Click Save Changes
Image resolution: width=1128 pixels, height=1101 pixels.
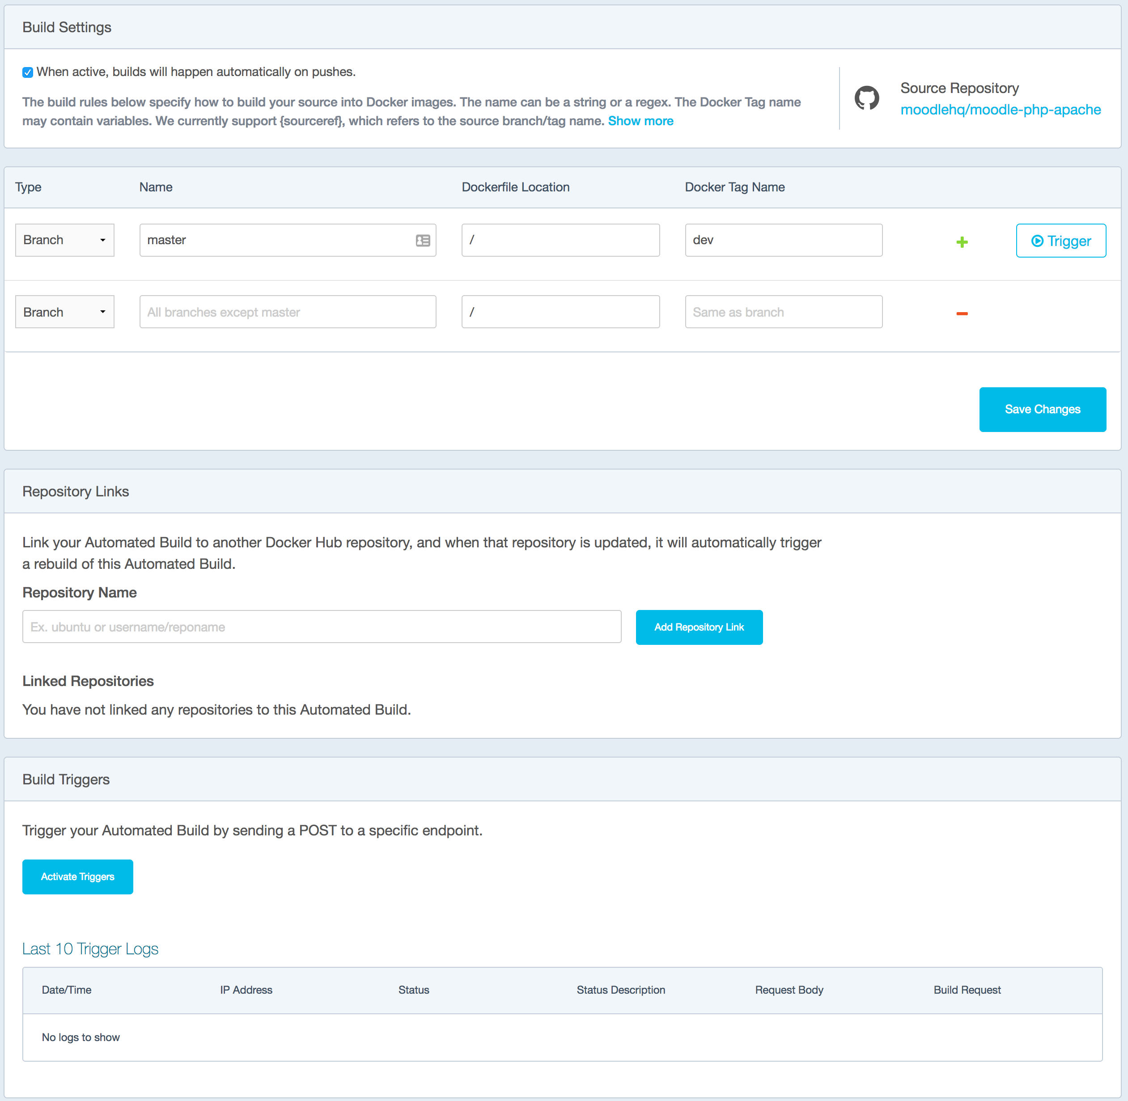click(1043, 409)
